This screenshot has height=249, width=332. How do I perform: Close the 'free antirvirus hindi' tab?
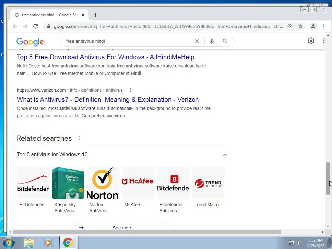click(83, 15)
